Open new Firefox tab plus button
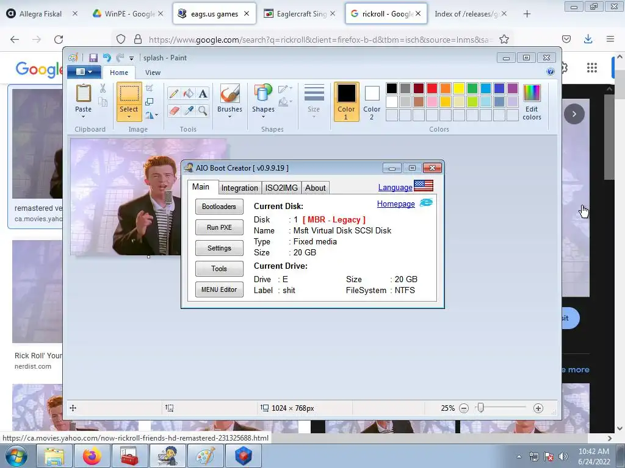The height and width of the screenshot is (468, 625). [527, 14]
